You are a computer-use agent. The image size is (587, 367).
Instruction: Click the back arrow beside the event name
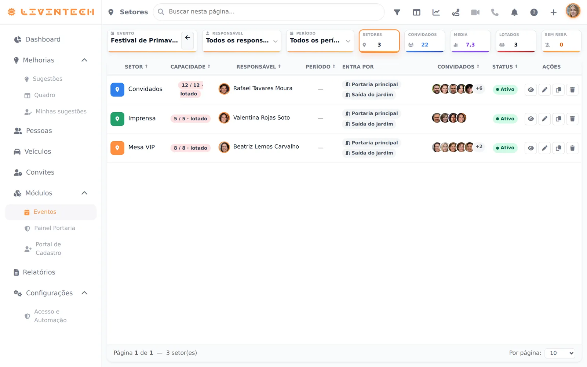[x=187, y=38]
